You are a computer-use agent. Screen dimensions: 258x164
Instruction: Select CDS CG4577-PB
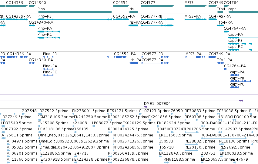tap(155, 57)
